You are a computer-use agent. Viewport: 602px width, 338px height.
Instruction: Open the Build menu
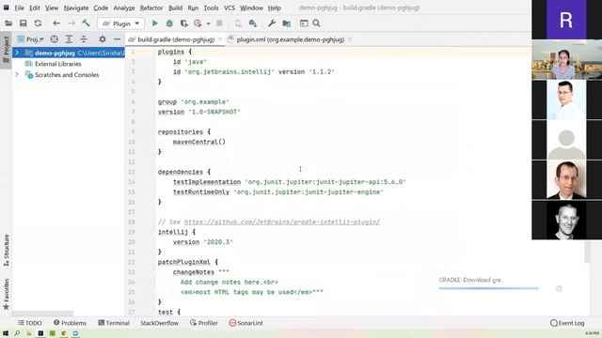click(x=176, y=8)
